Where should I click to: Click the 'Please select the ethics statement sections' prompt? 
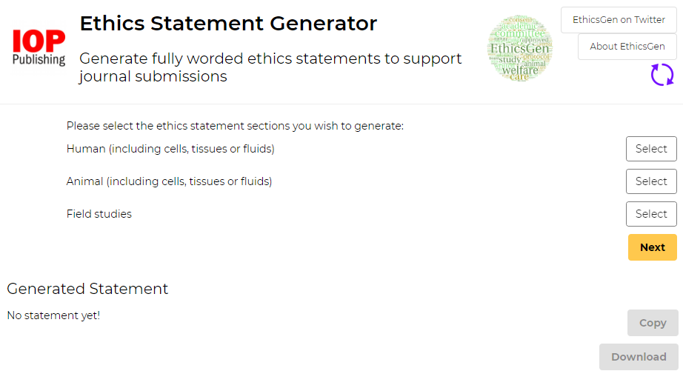pos(236,126)
